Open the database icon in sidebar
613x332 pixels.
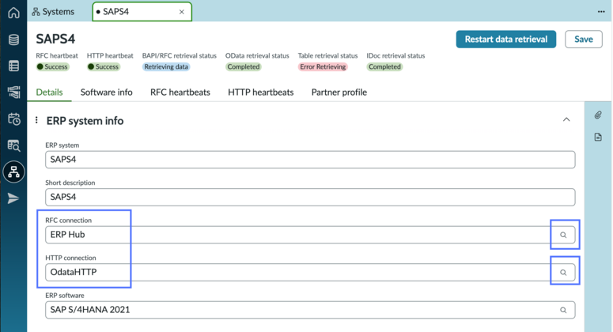click(13, 40)
